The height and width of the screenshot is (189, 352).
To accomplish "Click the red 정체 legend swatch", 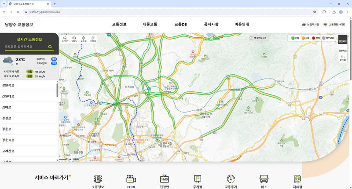I will [313, 38].
